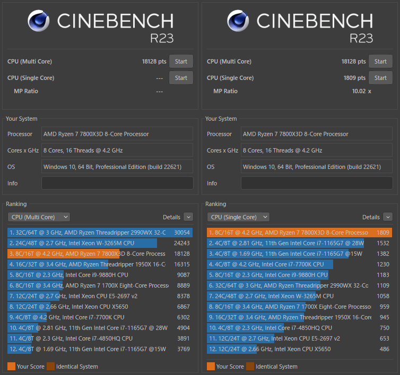Select i7-1165G7 @ 28W row scoring 1532
Viewport: 400px width, 375px height.
pos(300,243)
